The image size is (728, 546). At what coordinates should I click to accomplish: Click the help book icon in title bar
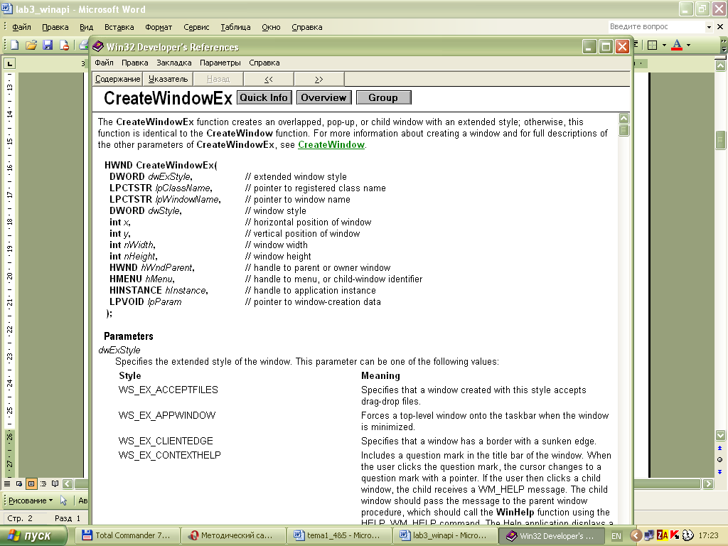click(x=98, y=46)
